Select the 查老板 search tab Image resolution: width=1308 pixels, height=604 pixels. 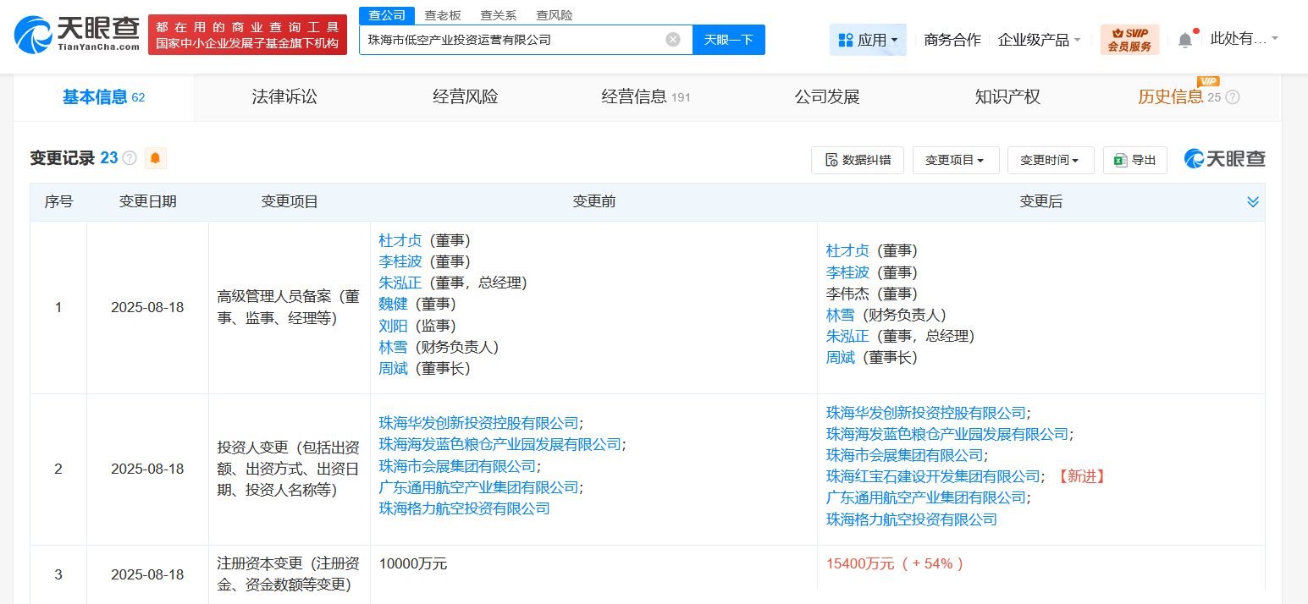pos(443,15)
